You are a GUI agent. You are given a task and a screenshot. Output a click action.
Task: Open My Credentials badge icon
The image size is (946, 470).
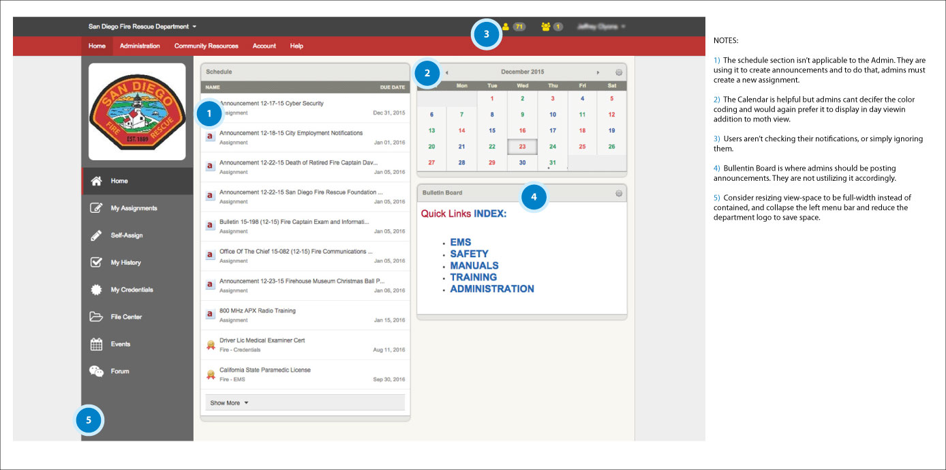tap(97, 290)
